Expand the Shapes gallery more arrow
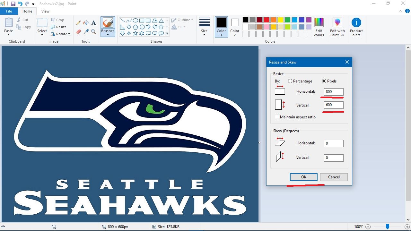The width and height of the screenshot is (411, 231). point(167,33)
